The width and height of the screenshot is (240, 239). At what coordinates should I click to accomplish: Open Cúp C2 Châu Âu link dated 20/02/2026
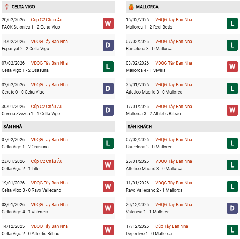(x=46, y=20)
